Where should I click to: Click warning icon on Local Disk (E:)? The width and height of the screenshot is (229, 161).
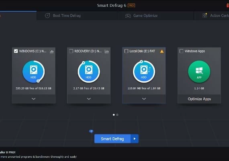[x=162, y=52]
